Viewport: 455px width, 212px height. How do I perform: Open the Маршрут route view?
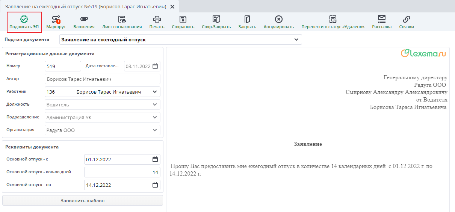(x=56, y=20)
